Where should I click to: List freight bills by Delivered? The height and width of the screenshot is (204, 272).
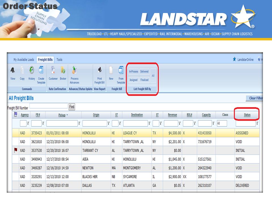[x=144, y=71]
